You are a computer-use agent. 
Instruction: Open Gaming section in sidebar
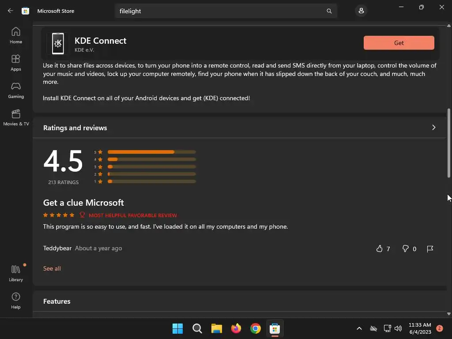click(x=16, y=90)
